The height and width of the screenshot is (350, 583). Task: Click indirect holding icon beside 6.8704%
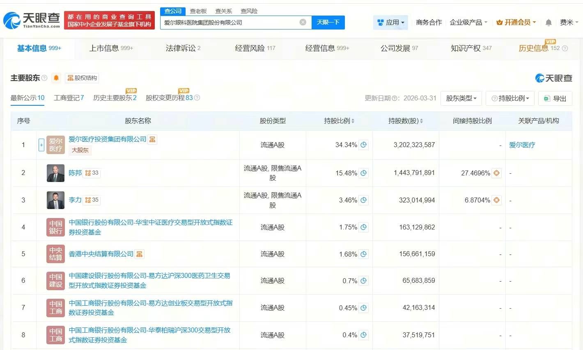[496, 200]
